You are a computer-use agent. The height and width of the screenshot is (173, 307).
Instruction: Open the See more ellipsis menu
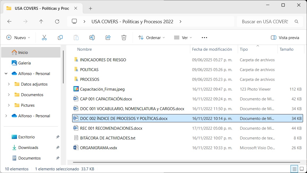[x=204, y=38]
